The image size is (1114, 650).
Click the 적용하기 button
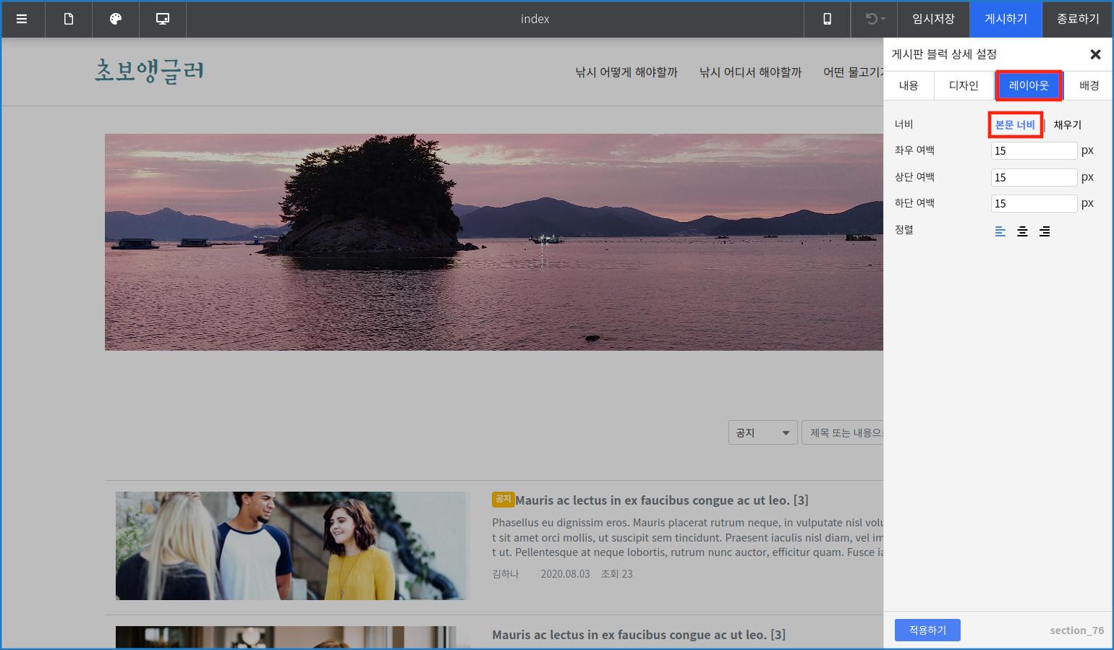pos(927,630)
